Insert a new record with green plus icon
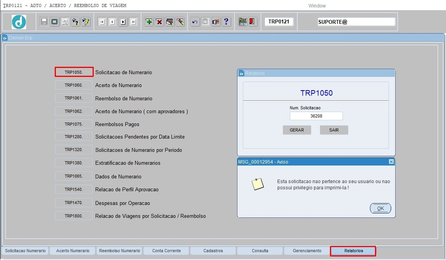 [x=148, y=22]
